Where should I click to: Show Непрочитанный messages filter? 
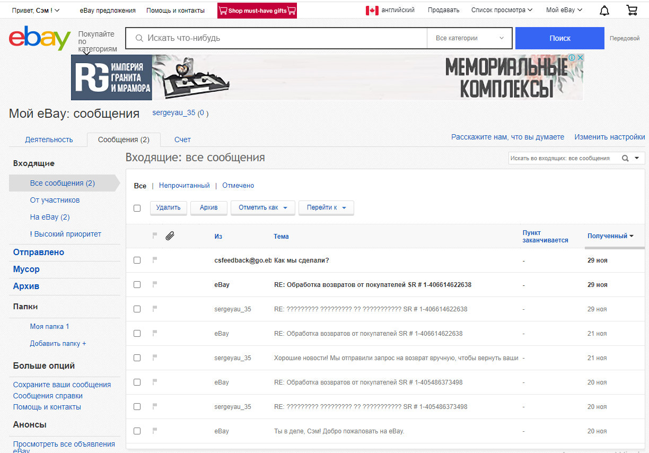(x=185, y=186)
